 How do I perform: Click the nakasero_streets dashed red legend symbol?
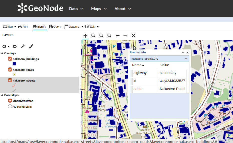pos(14,85)
